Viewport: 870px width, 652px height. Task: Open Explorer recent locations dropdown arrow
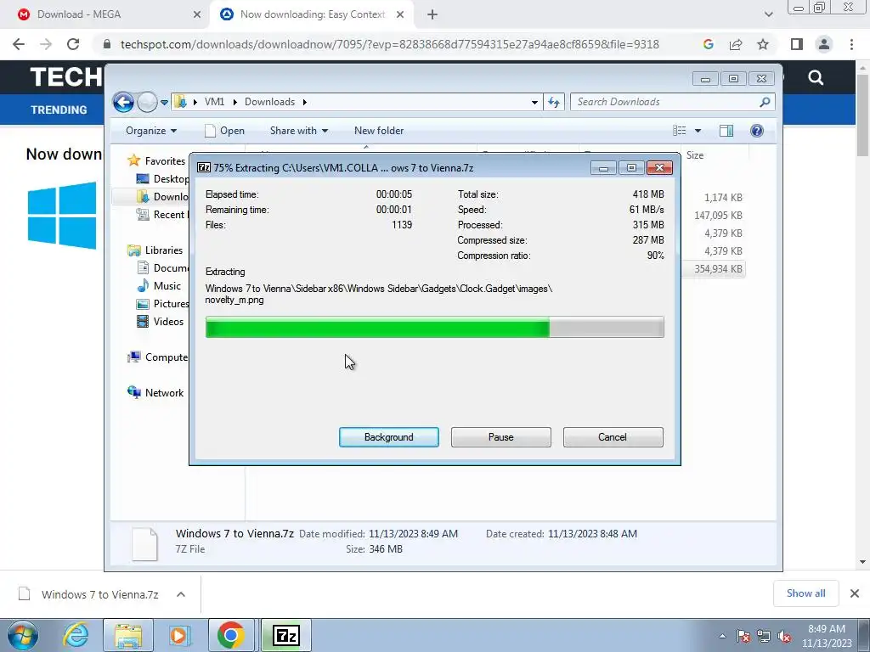pyautogui.click(x=164, y=103)
